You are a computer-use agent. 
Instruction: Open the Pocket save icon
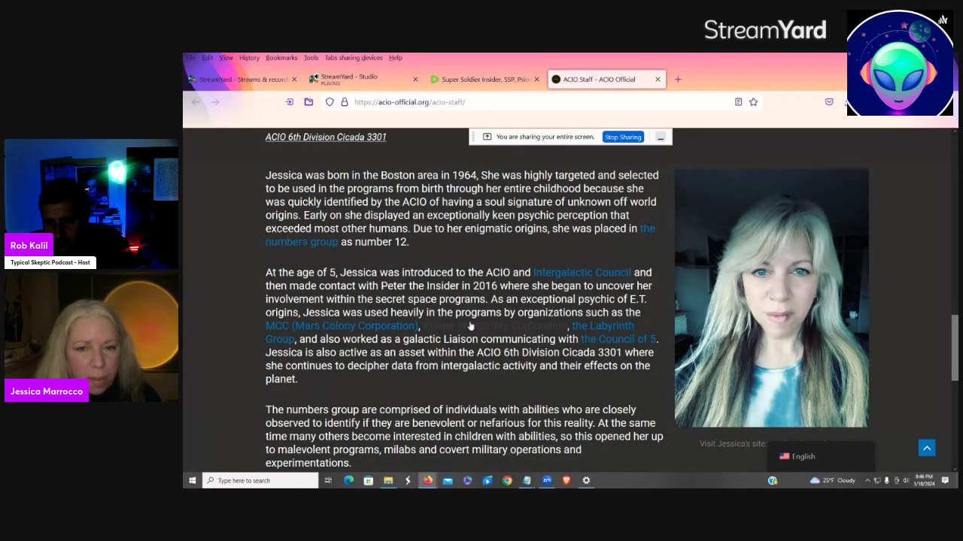(x=829, y=101)
